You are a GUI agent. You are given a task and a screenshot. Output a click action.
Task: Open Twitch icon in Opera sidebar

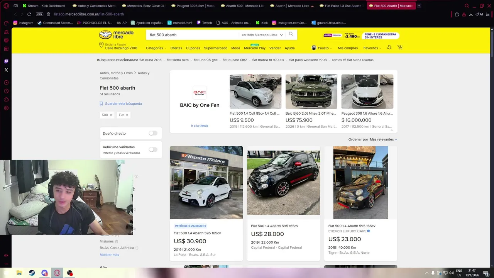pyautogui.click(x=6, y=61)
